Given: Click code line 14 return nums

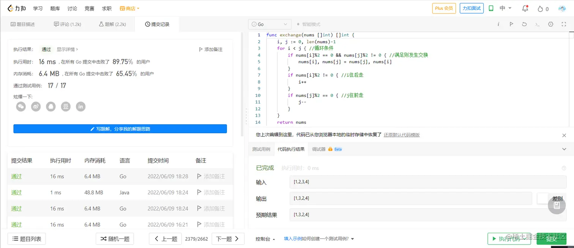Looking at the screenshot, I should (x=291, y=122).
